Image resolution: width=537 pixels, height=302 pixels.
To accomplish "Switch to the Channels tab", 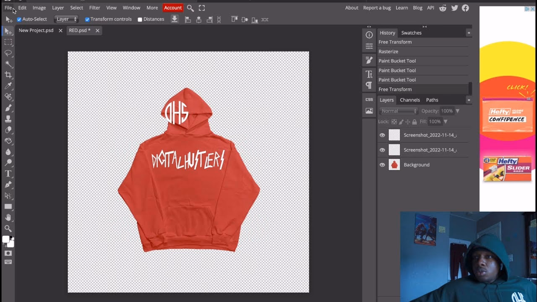I will 409,100.
